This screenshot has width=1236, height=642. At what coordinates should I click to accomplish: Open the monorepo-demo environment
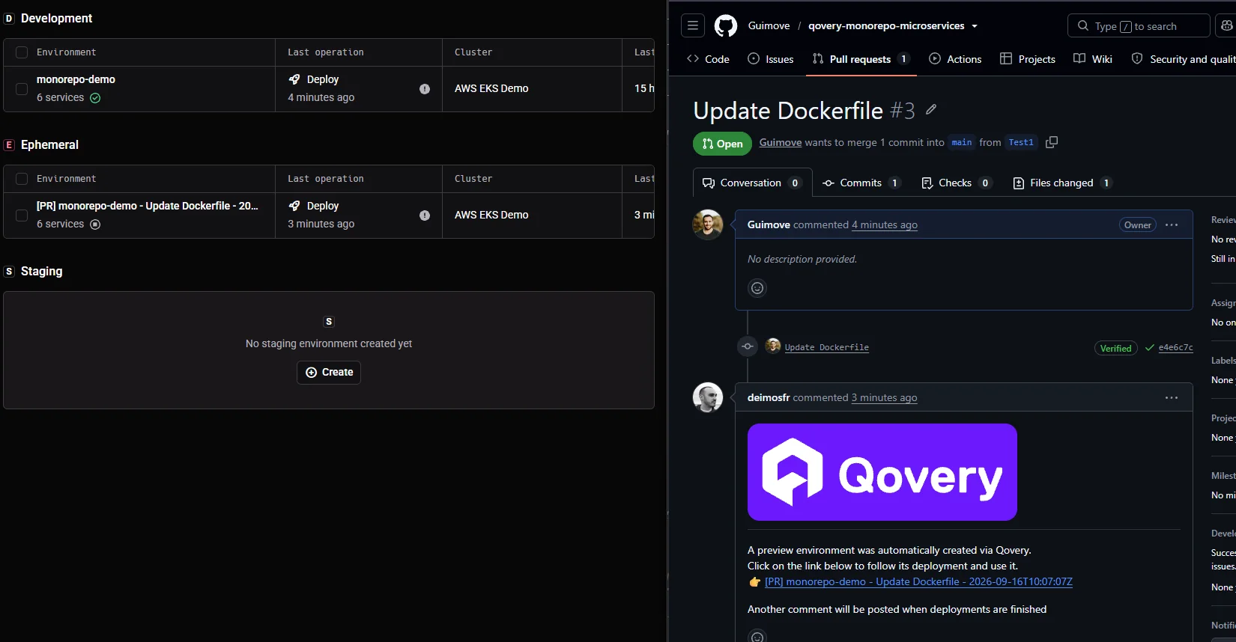(x=76, y=79)
